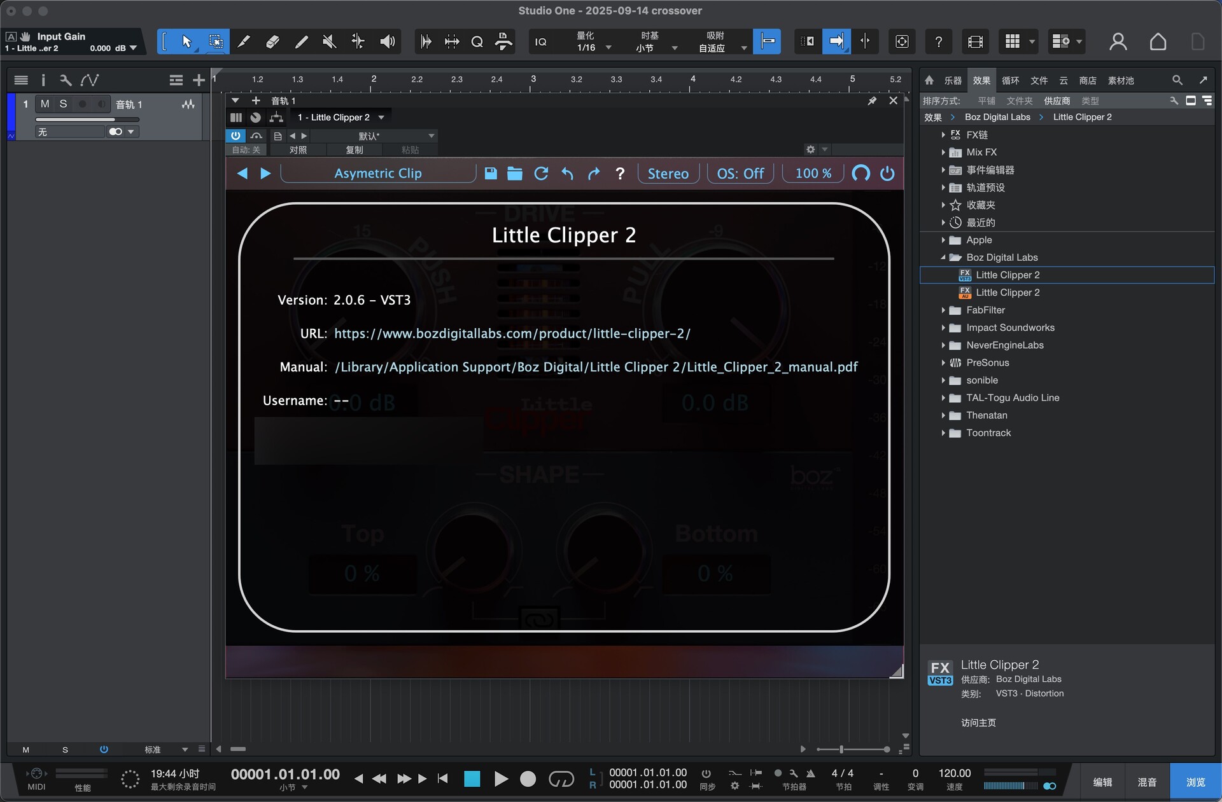1222x802 pixels.
Task: Switch to 循环 browser tab
Action: (x=1010, y=80)
